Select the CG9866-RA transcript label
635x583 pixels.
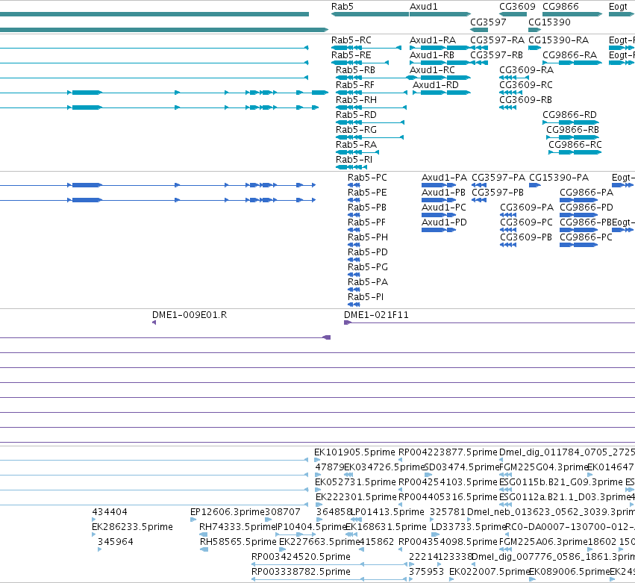click(x=570, y=55)
